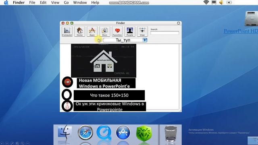258x145 pixels.
Task: Open the Finder application menu
Action: [x=19, y=3]
